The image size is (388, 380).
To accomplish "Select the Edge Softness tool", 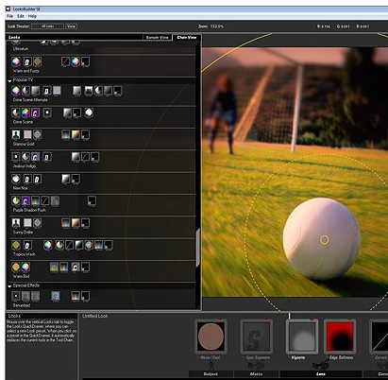I will point(340,337).
